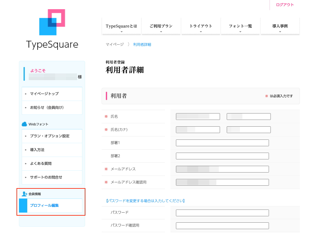Go to マイページ breadcrumb
Viewport: 317px width, 234px height.
point(115,44)
